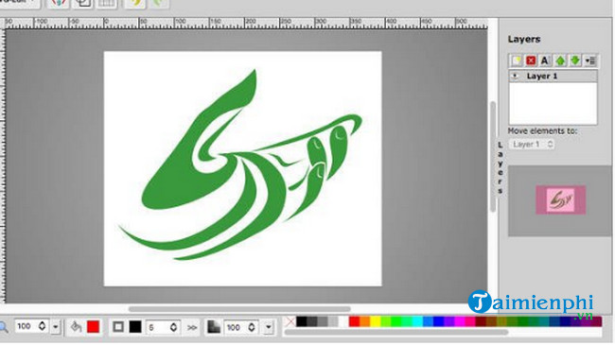615x345 pixels.
Task: Pick cyan from the color palette
Action: pos(417,322)
